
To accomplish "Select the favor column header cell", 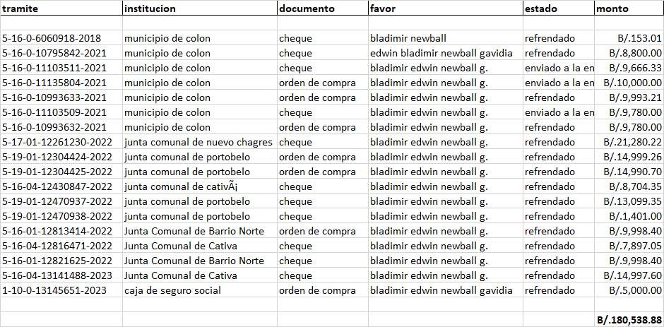I will pyautogui.click(x=446, y=8).
